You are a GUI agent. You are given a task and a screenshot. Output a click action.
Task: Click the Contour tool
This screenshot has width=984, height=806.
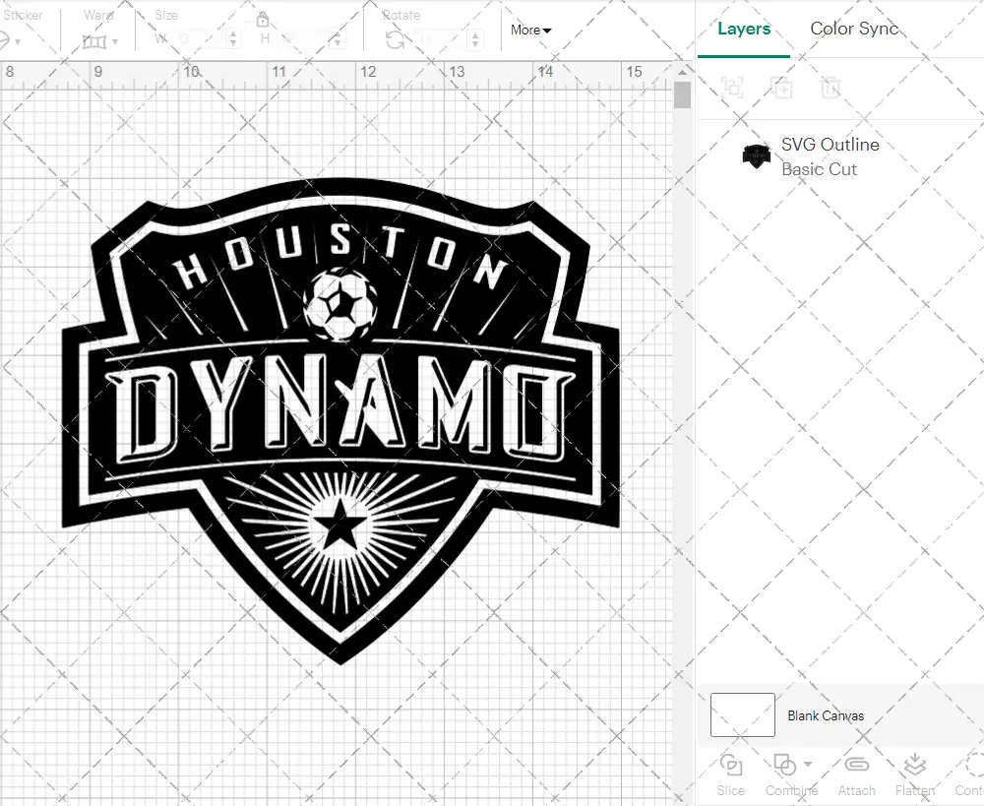point(969,776)
